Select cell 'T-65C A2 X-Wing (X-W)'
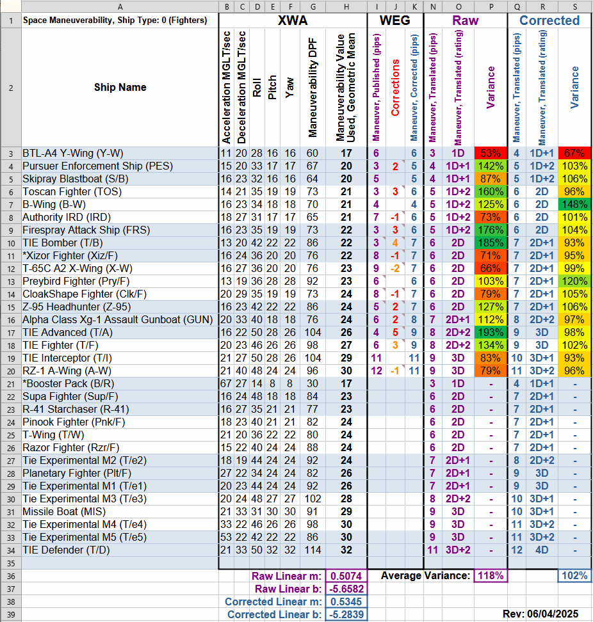The image size is (593, 622). [x=120, y=269]
